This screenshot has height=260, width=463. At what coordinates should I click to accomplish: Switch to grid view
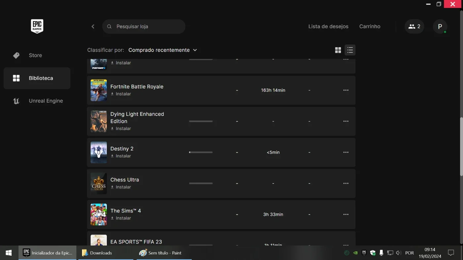coord(338,50)
